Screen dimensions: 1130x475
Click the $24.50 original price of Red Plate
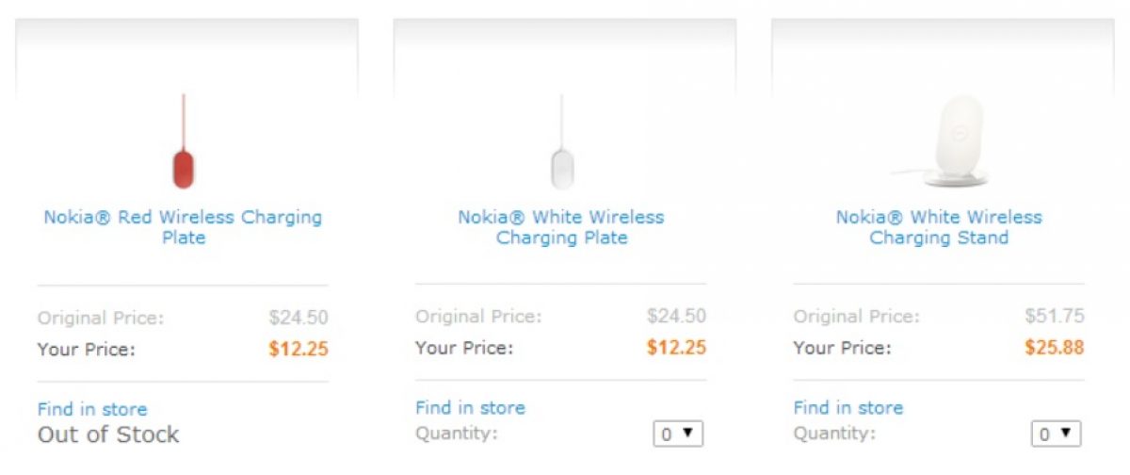pos(299,318)
